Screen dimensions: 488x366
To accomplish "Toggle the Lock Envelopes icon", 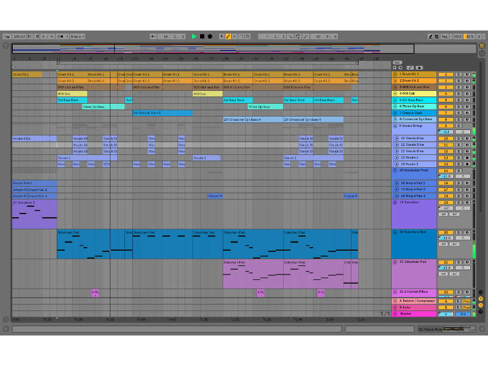I will tap(419, 68).
